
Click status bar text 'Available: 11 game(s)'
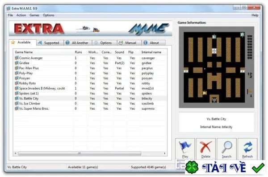point(83,167)
